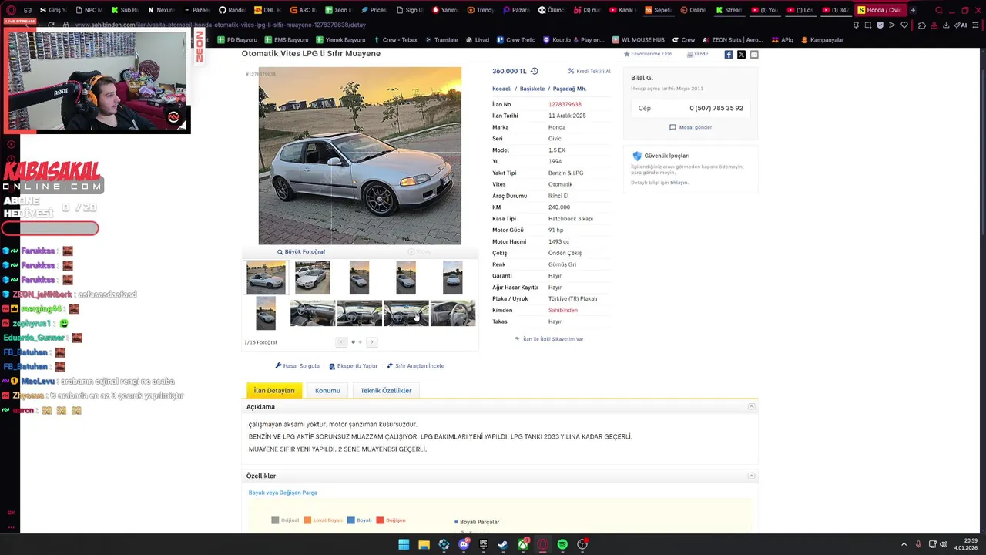This screenshot has height=555, width=986.
Task: Open a new browser tab with plus button
Action: [914, 10]
